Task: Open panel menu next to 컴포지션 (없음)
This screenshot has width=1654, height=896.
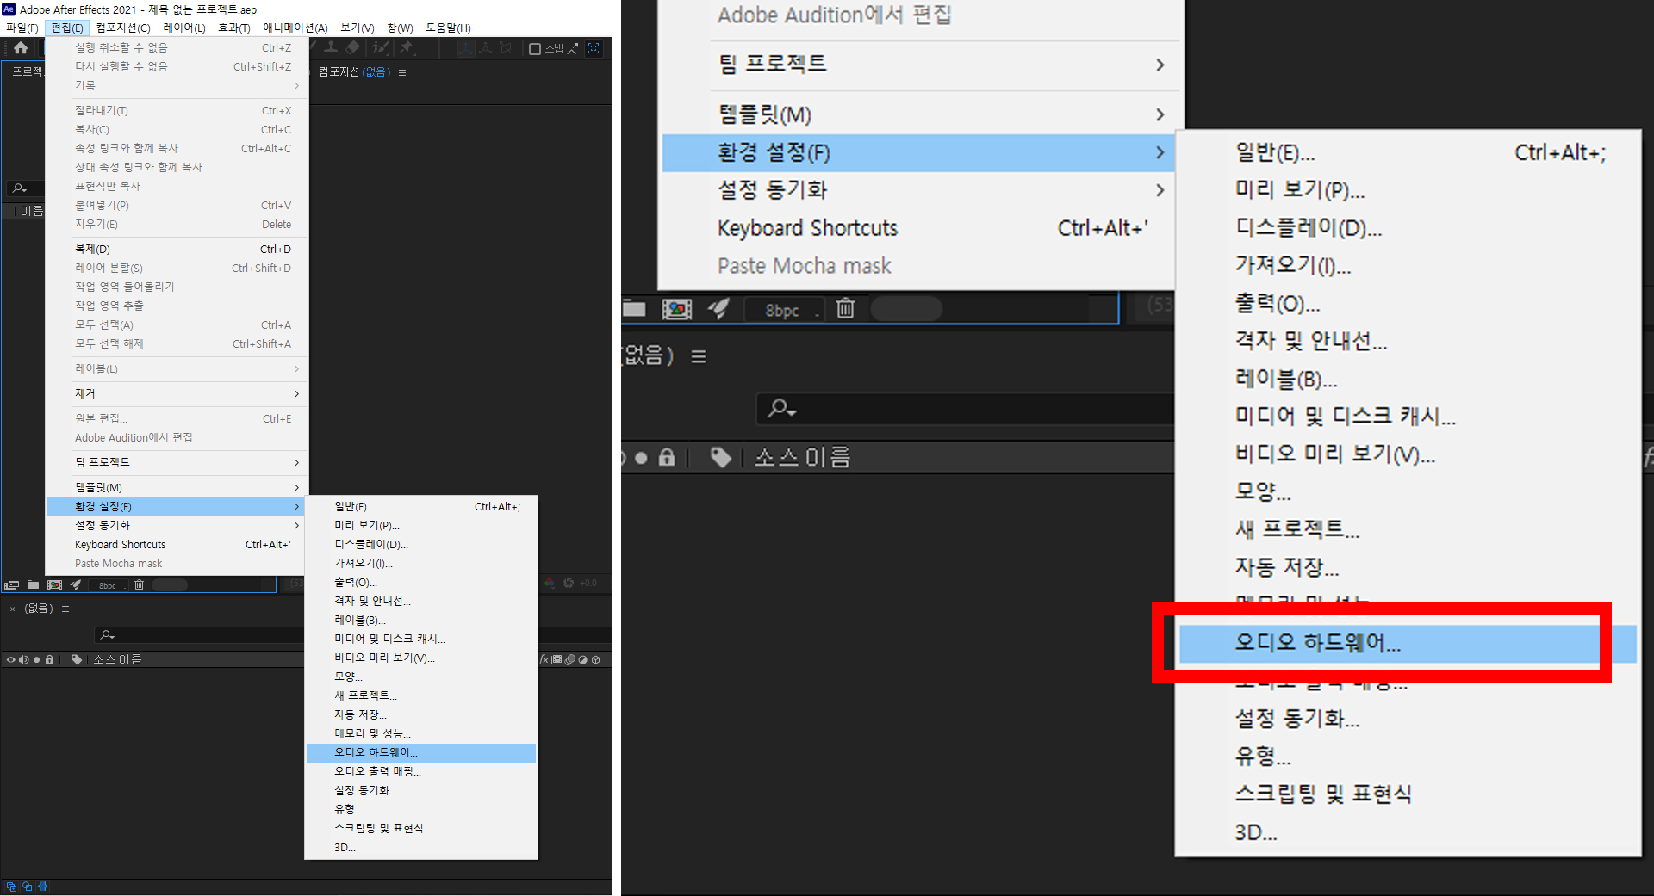Action: pyautogui.click(x=402, y=72)
